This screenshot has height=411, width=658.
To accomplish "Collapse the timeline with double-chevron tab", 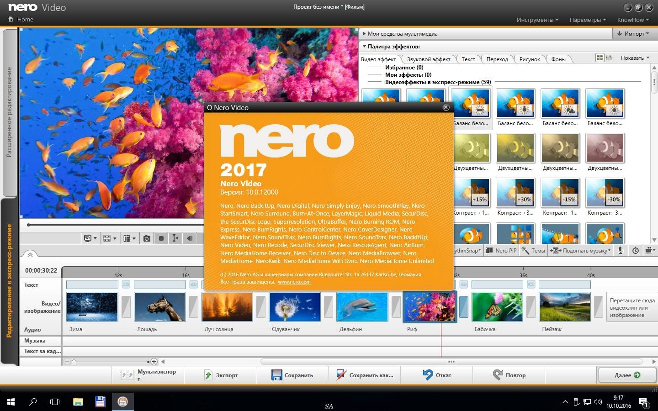I will point(30,255).
